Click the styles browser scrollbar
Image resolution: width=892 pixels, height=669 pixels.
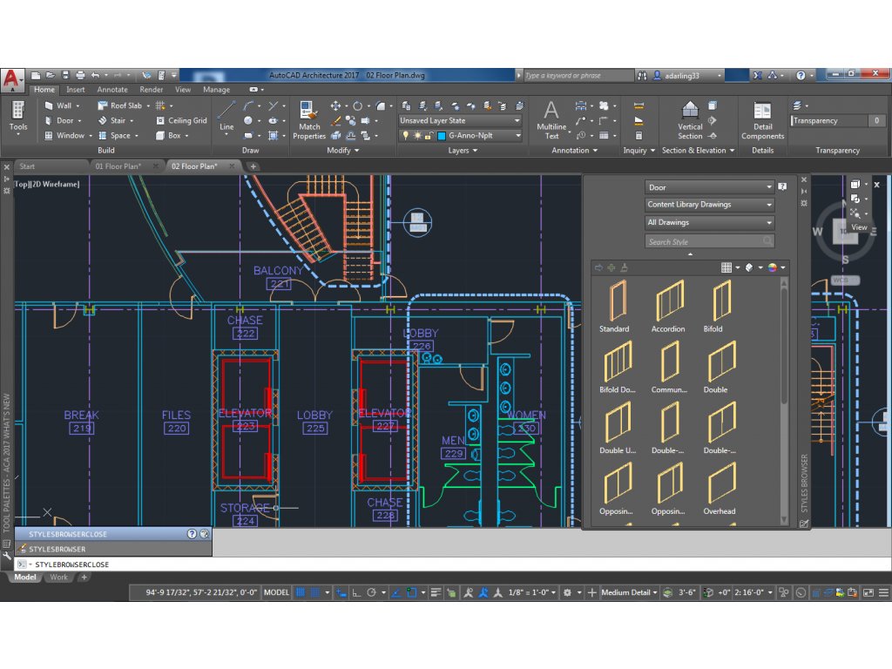pos(784,401)
